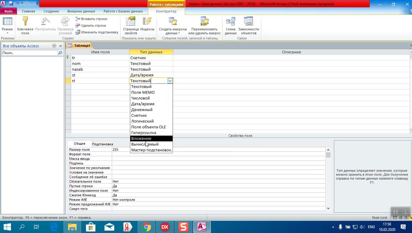Select the nasab field name cell
The width and height of the screenshot is (412, 233).
[100, 69]
